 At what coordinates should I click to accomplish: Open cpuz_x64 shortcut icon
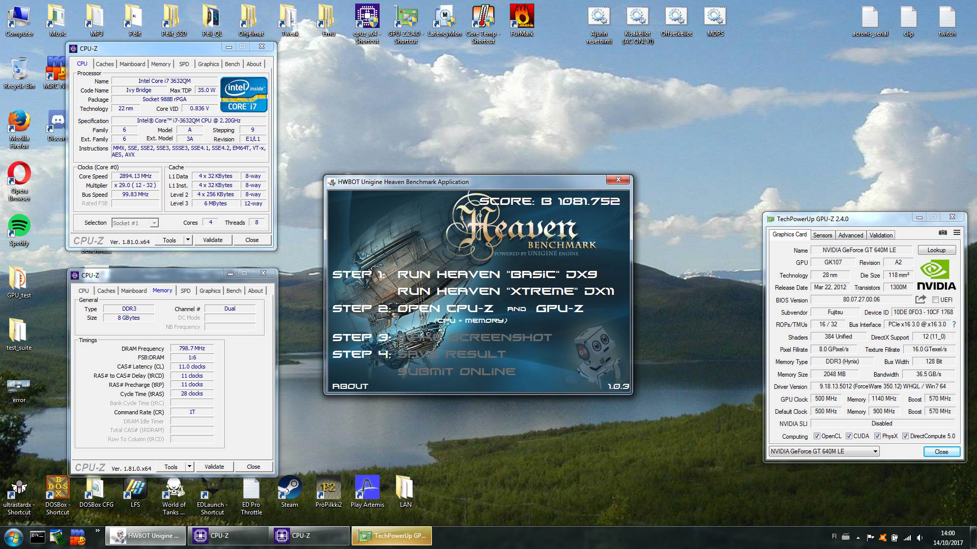[367, 24]
